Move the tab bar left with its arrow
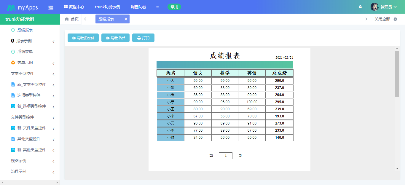 pos(85,19)
